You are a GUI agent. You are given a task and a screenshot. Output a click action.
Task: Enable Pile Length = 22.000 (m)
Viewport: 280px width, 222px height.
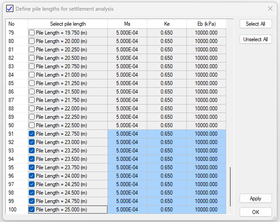click(32, 109)
